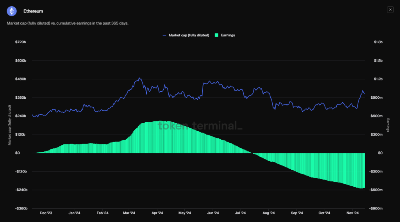Click the token terminal_ watermark

point(200,126)
